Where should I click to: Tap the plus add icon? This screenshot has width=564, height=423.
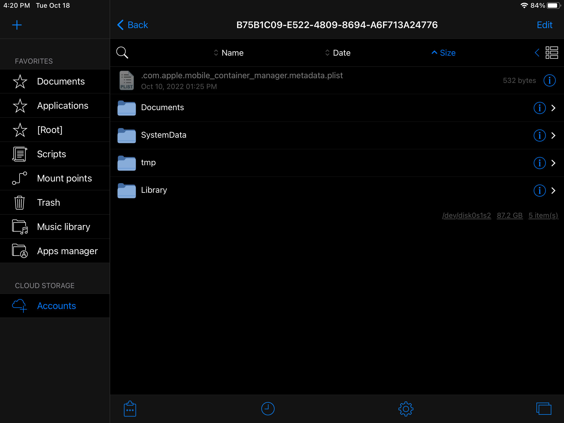coord(17,25)
